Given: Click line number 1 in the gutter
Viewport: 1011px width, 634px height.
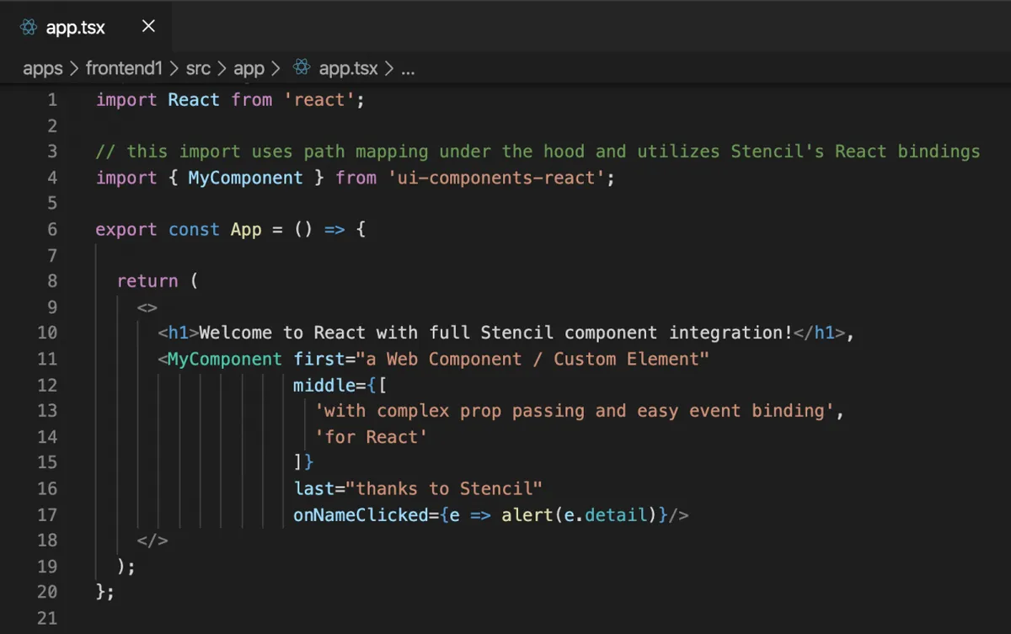Looking at the screenshot, I should tap(52, 100).
